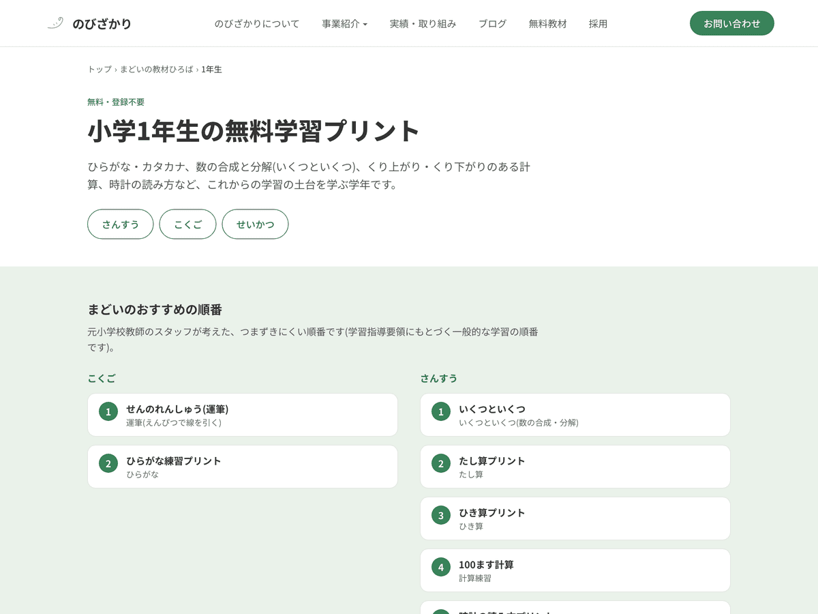Screen dimensions: 818x614
Task: Click number 1 badge beside いくつといくつ
Action: (x=441, y=411)
